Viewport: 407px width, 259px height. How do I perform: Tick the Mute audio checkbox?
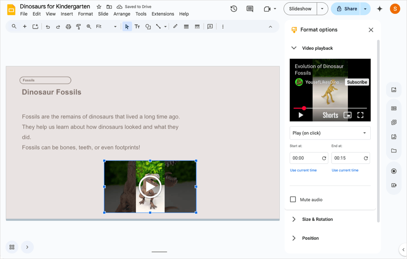(293, 199)
